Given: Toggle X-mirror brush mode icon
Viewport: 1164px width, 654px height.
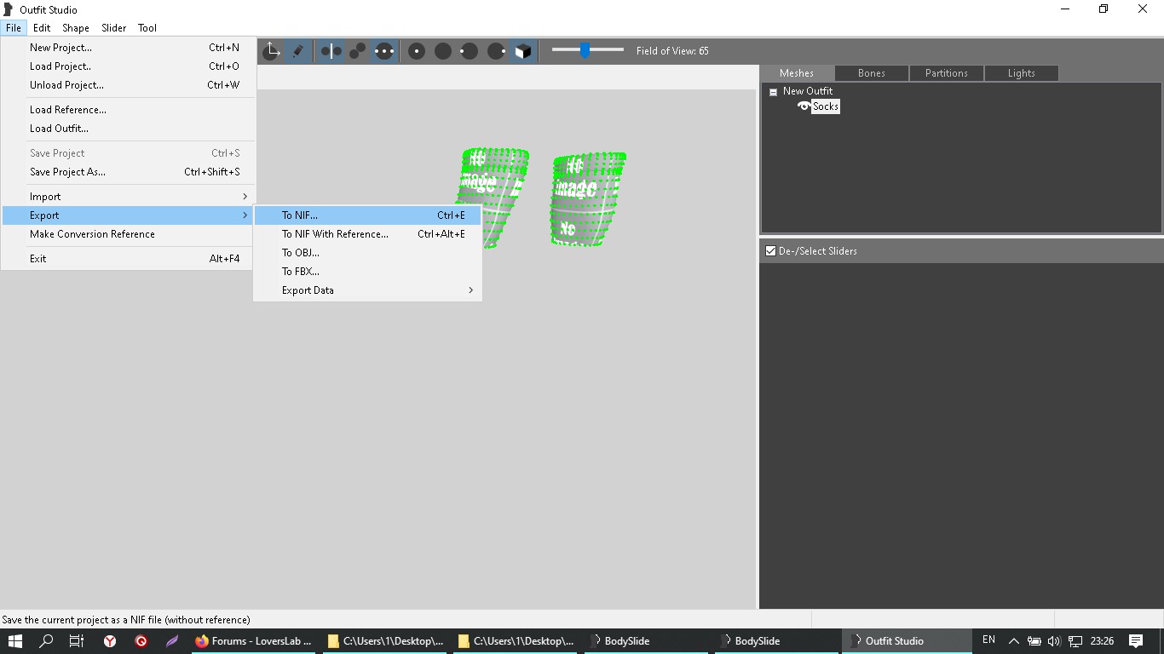Looking at the screenshot, I should coord(331,51).
